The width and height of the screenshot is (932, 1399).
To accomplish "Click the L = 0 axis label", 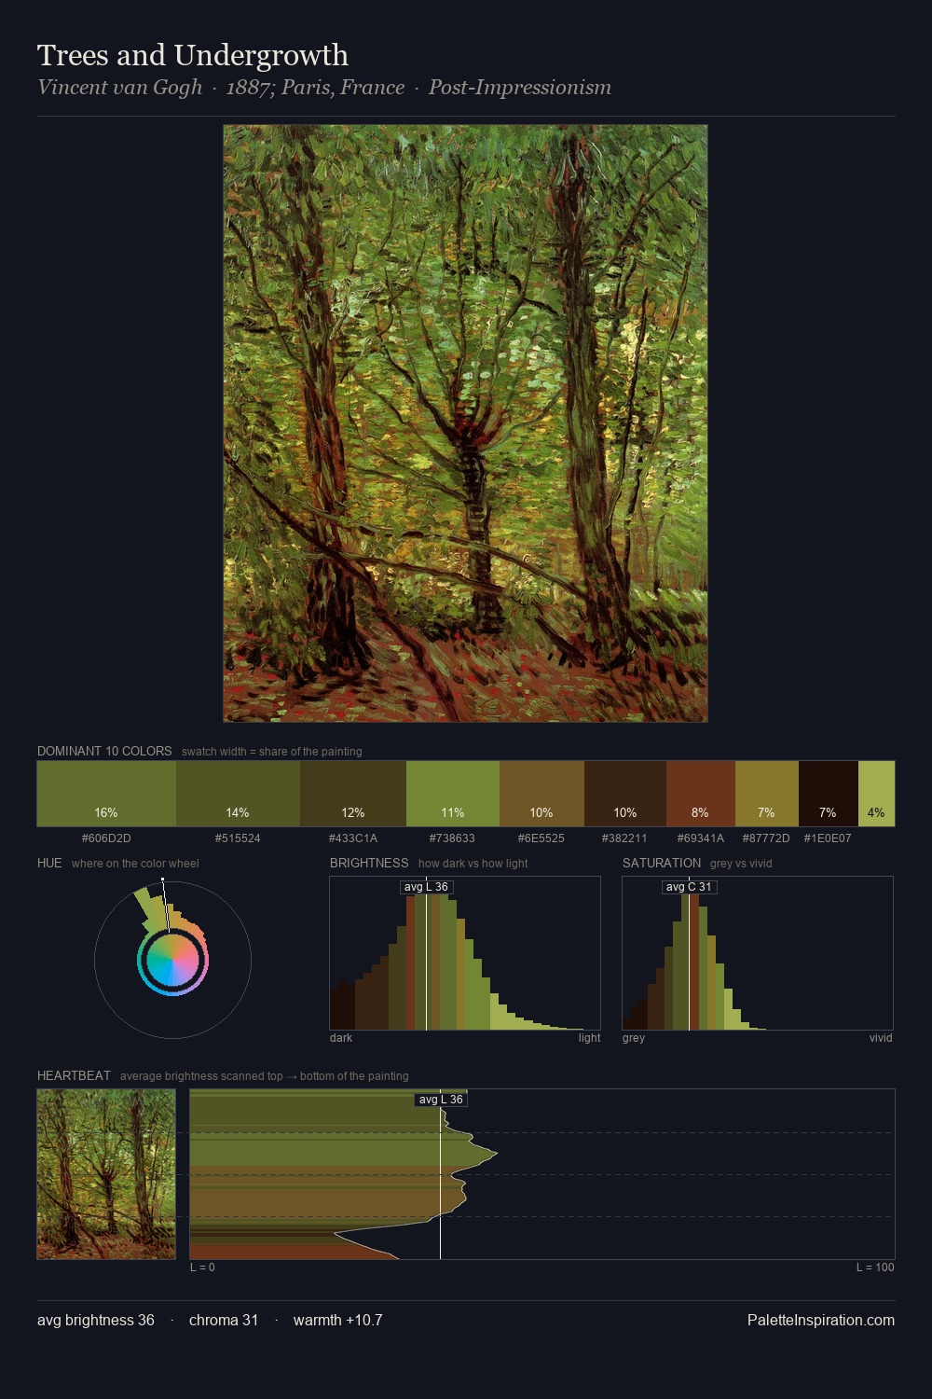I will point(202,1267).
